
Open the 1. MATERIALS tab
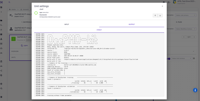pos(26,22)
